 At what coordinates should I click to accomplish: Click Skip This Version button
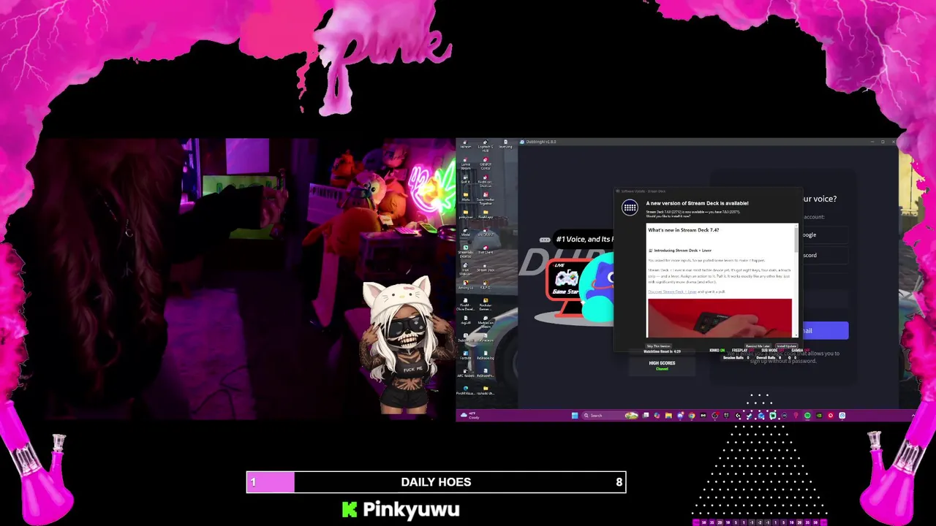click(x=658, y=346)
